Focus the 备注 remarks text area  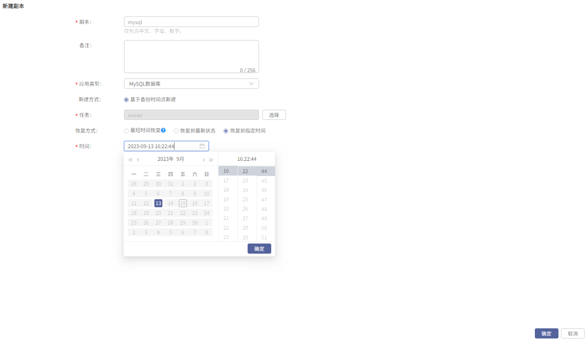192,57
